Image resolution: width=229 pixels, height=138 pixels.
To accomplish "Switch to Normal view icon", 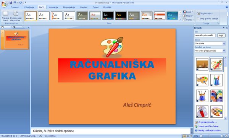I will click(x=184, y=136).
